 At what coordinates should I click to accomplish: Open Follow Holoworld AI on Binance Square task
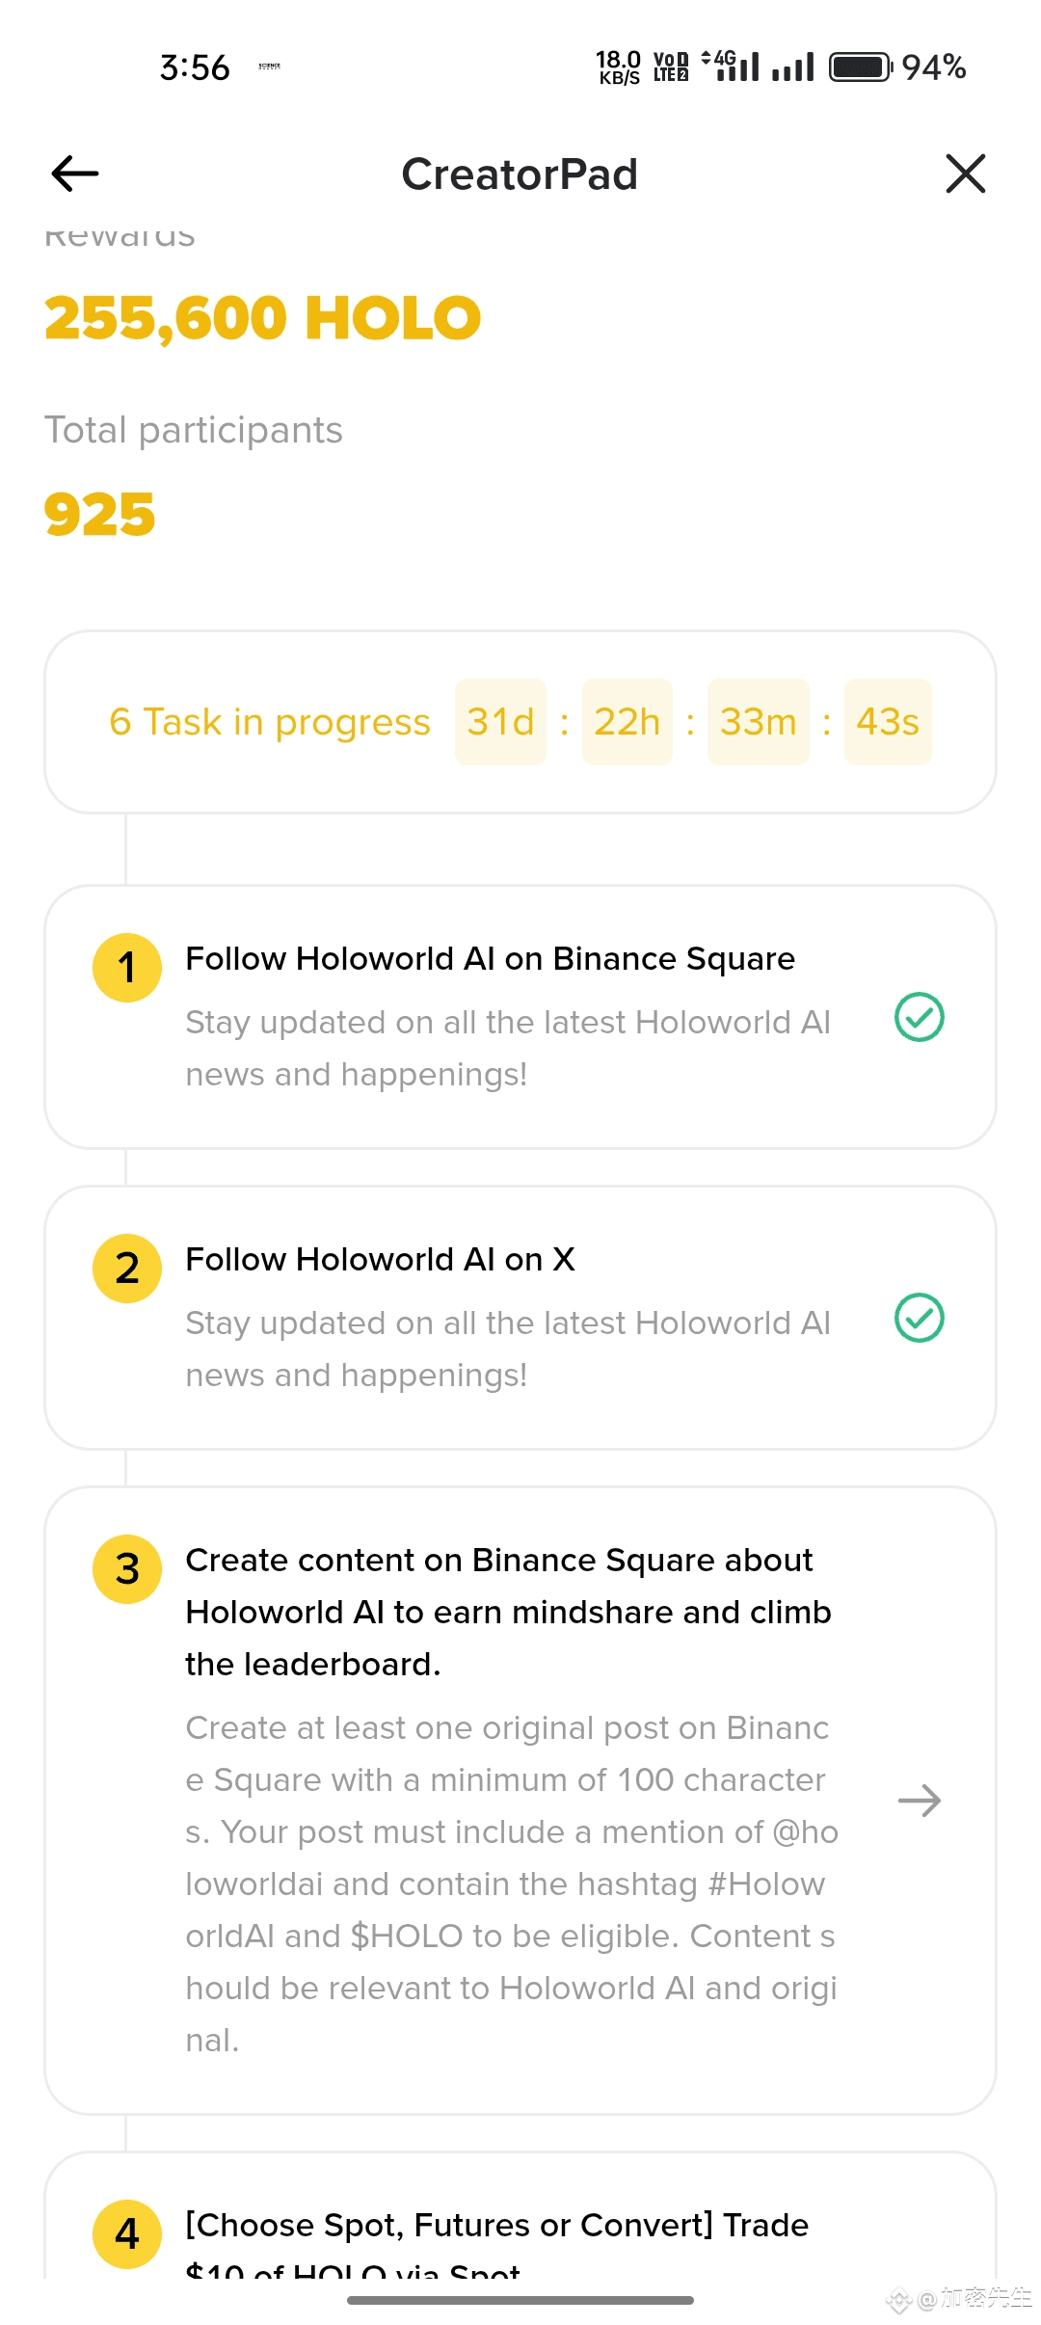(x=490, y=959)
